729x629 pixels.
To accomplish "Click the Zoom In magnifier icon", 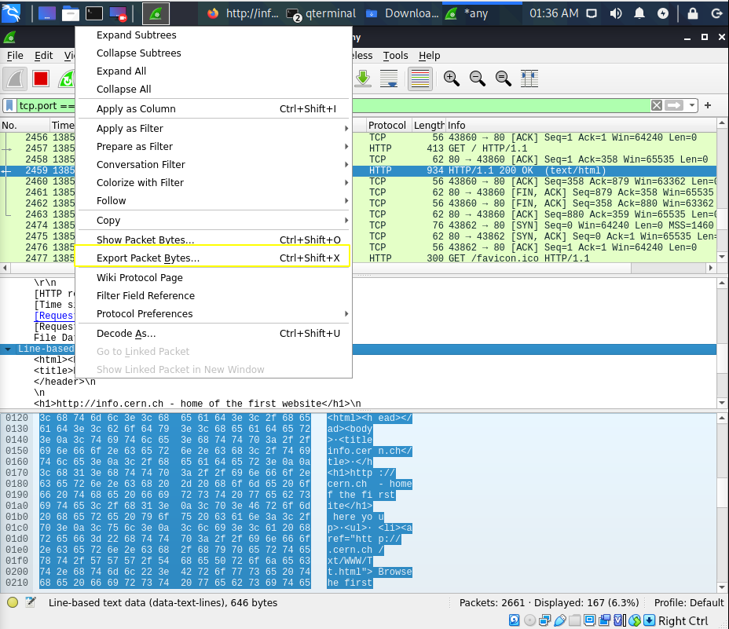I will coord(452,79).
